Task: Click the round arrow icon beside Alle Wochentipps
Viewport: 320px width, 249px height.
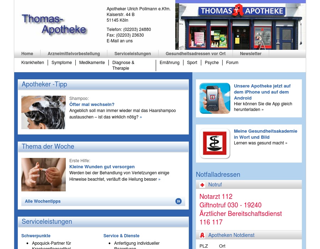Action: pyautogui.click(x=178, y=201)
